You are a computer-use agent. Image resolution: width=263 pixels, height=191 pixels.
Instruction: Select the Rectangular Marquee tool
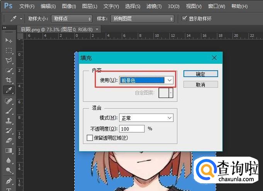click(x=8, y=50)
